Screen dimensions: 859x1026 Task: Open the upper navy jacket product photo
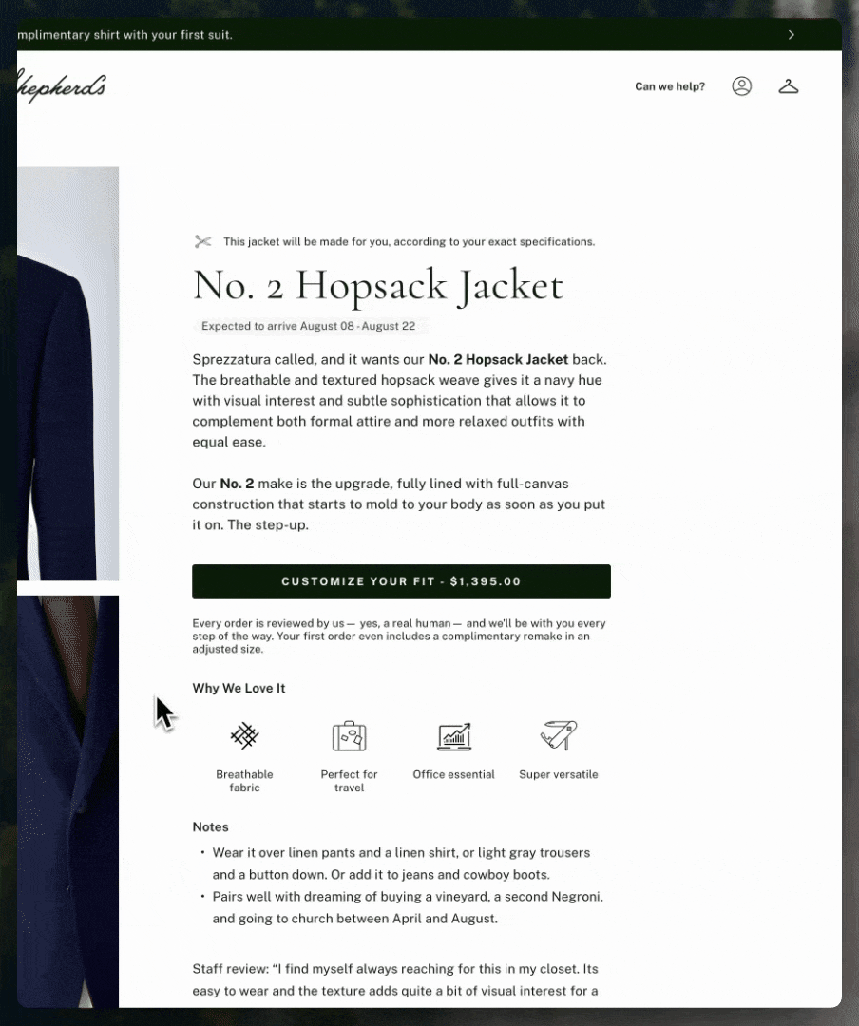tap(68, 373)
